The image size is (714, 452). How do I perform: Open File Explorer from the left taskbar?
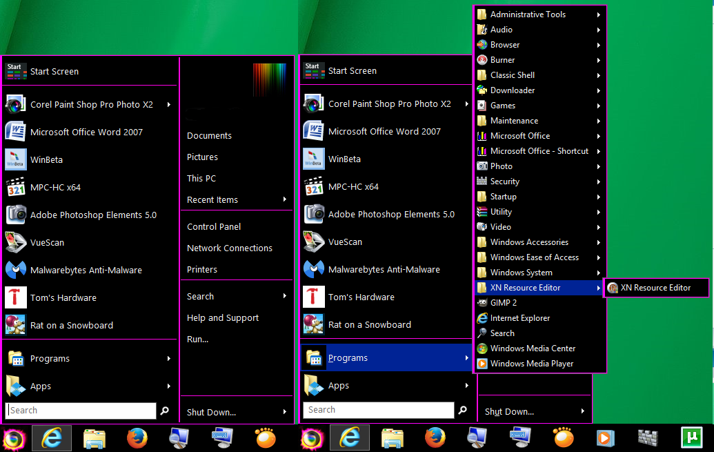click(95, 439)
